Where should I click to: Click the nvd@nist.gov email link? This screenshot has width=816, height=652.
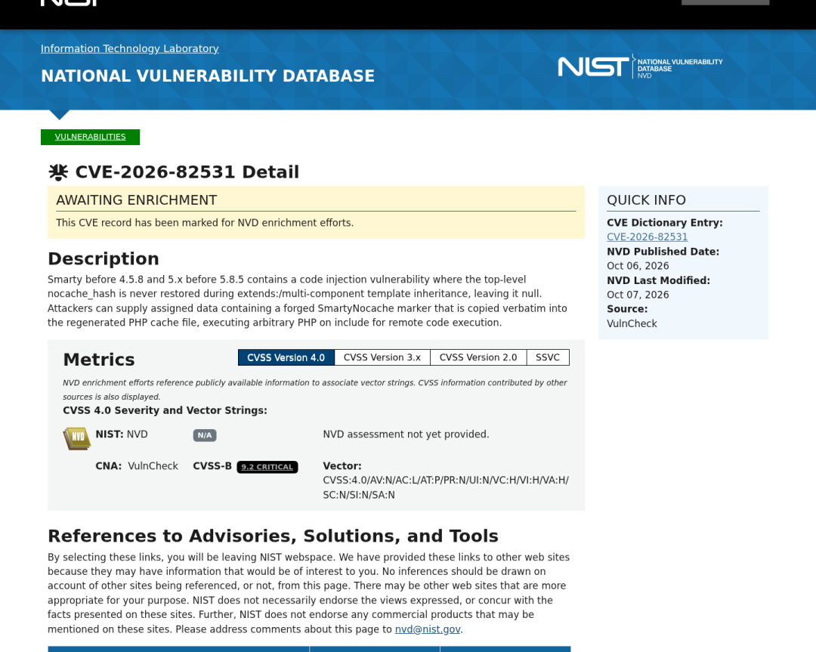click(427, 629)
